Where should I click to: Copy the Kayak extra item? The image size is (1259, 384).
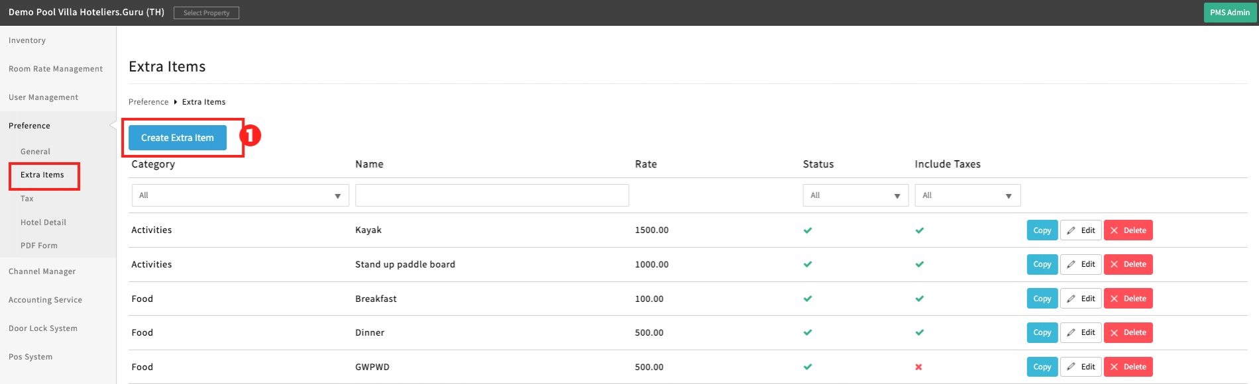pos(1042,230)
